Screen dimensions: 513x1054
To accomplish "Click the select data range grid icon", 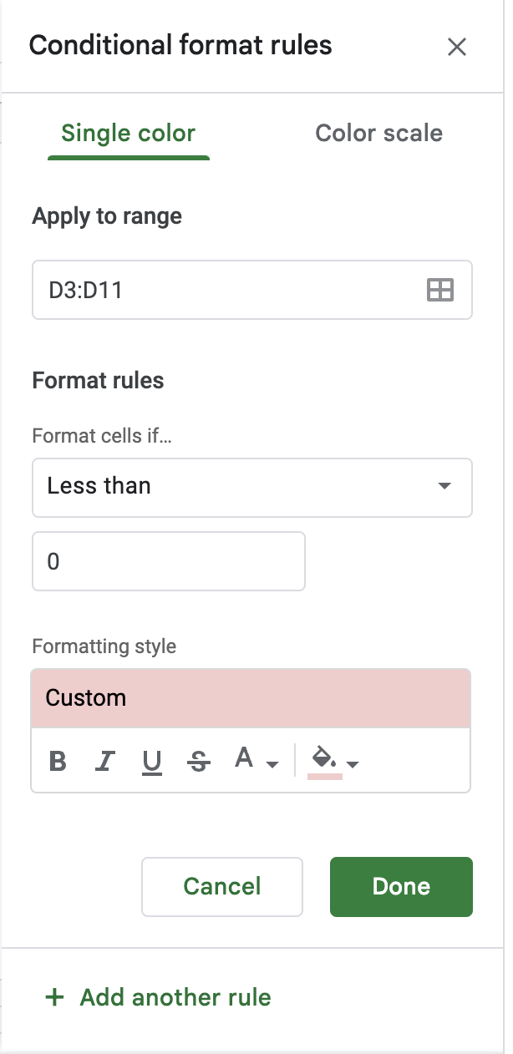I will (440, 290).
